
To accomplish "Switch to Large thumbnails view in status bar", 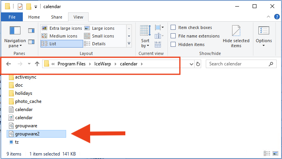I will (275, 154).
